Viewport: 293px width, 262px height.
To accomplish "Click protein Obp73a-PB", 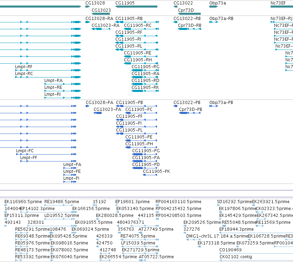I will pyautogui.click(x=221, y=103).
